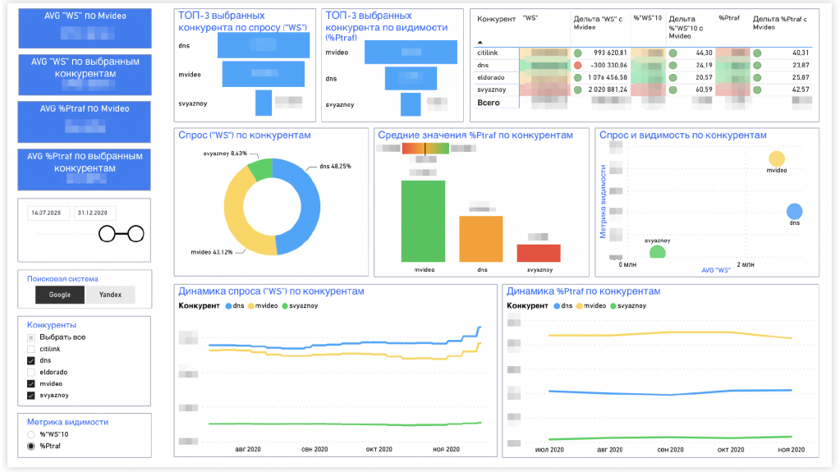Click the 'Конкурент' table column header
This screenshot has height=472, width=840.
496,19
